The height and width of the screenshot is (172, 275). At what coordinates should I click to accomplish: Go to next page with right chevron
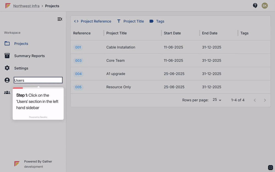point(265,100)
